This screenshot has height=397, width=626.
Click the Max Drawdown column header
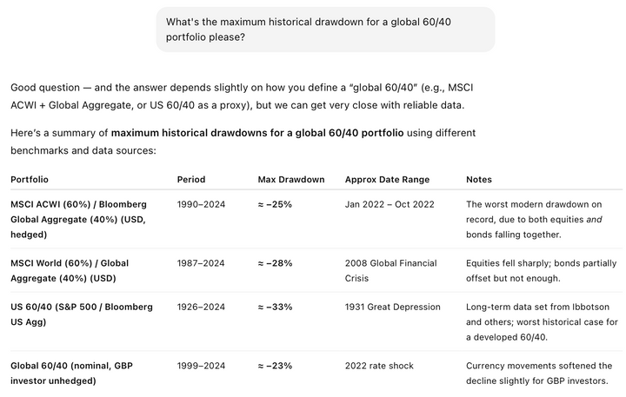point(290,179)
